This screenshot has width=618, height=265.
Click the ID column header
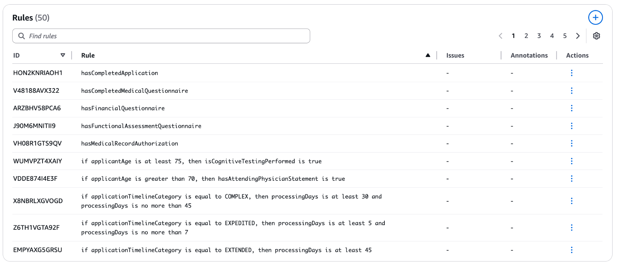[16, 55]
